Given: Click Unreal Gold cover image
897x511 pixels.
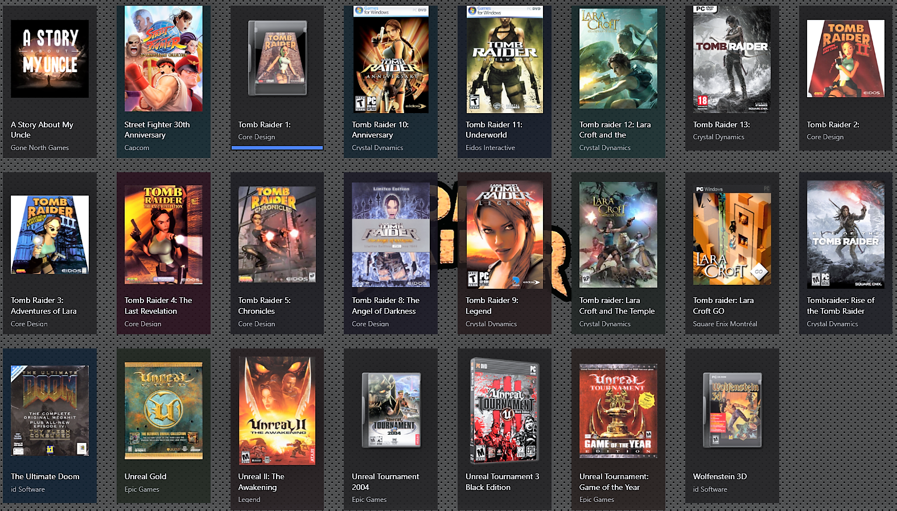Looking at the screenshot, I should pos(163,410).
